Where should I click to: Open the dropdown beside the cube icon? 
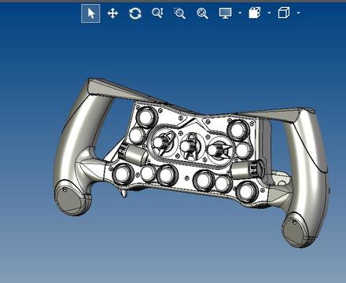tap(299, 13)
